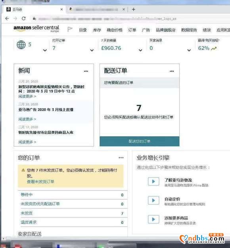Click the 自动定价 title
Image resolution: width=230 pixels, height=248 pixels.
172,199
